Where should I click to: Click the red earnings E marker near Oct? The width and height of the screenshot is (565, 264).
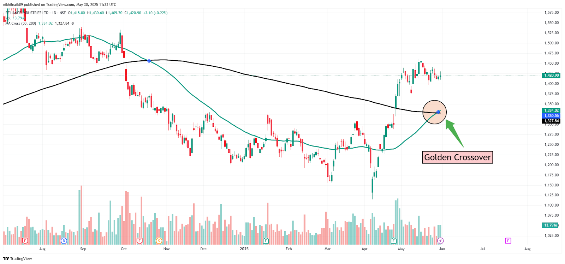[x=139, y=241]
